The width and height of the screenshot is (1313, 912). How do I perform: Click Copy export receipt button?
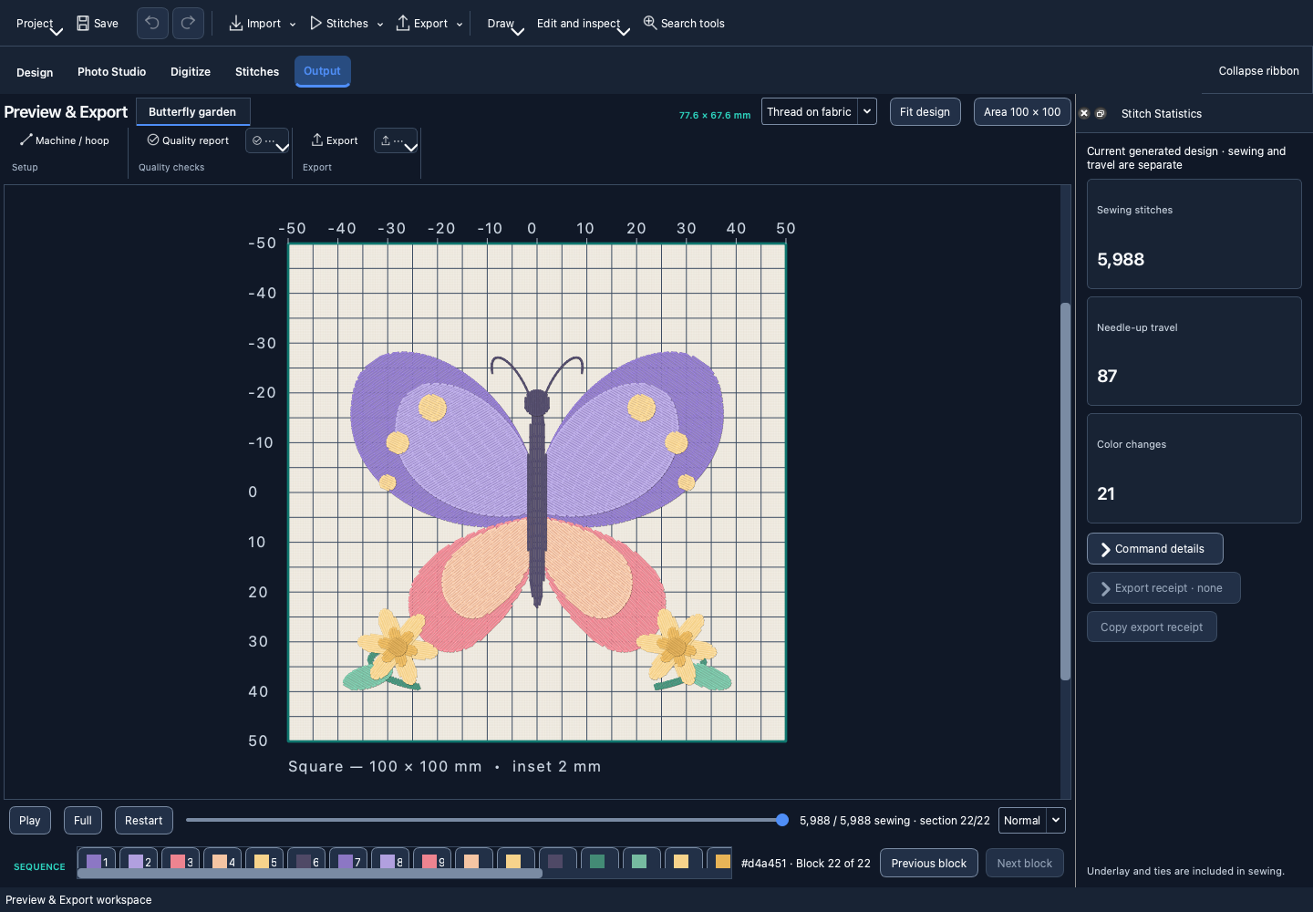(x=1152, y=627)
